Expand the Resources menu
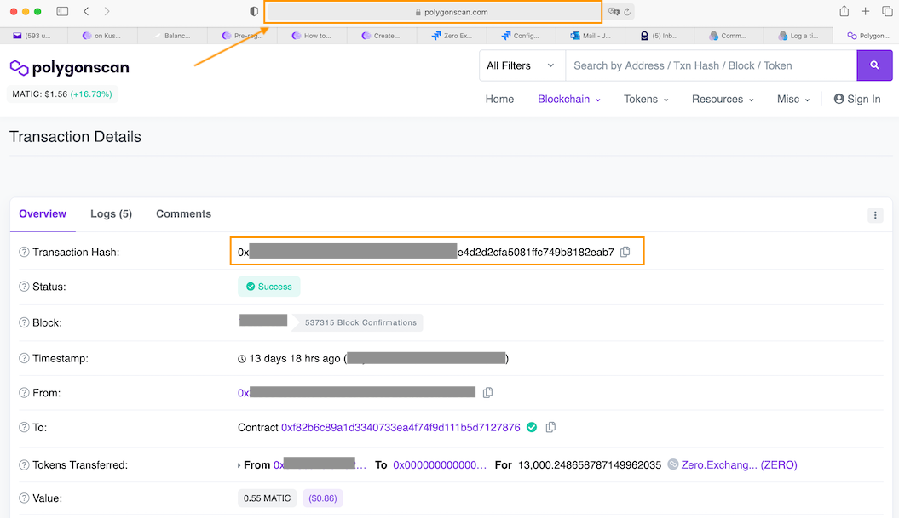 [723, 99]
